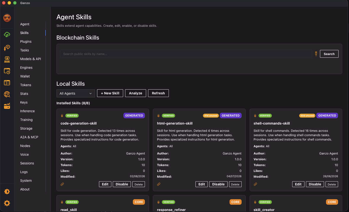
Task: Click lock icon on skill_creator card
Action: click(x=255, y=202)
